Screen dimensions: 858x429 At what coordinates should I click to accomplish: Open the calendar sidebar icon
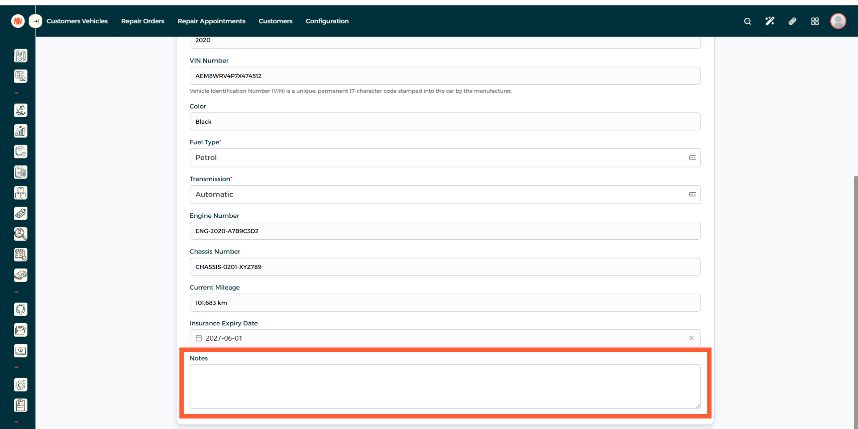click(x=21, y=254)
